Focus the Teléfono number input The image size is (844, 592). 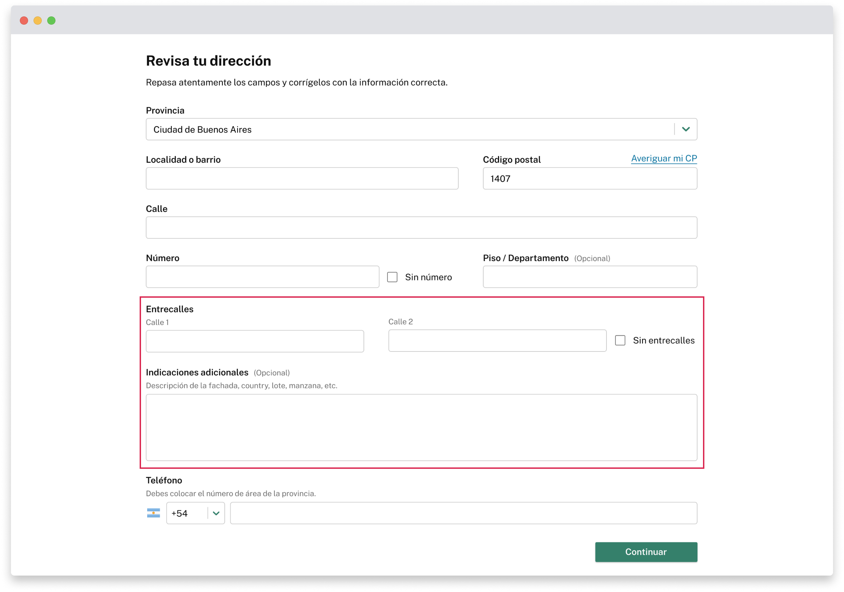(x=463, y=513)
